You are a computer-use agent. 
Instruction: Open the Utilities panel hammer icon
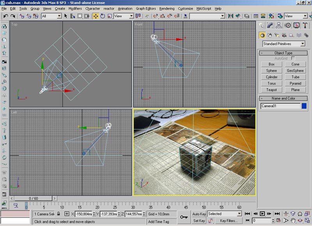[305, 25]
